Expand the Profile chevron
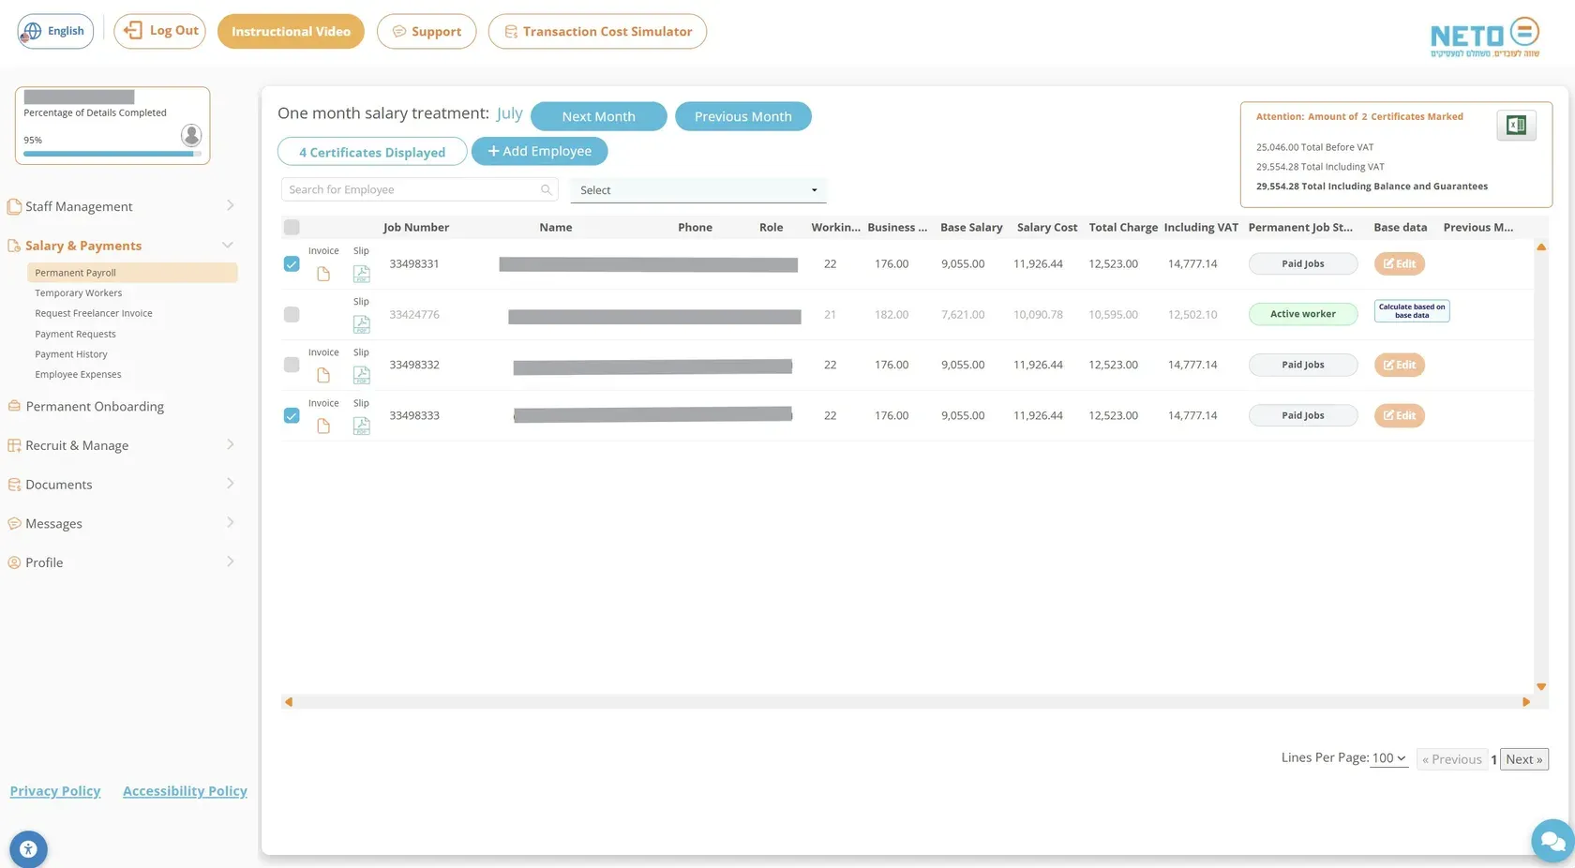Screen dimensions: 1575x868 [230, 561]
